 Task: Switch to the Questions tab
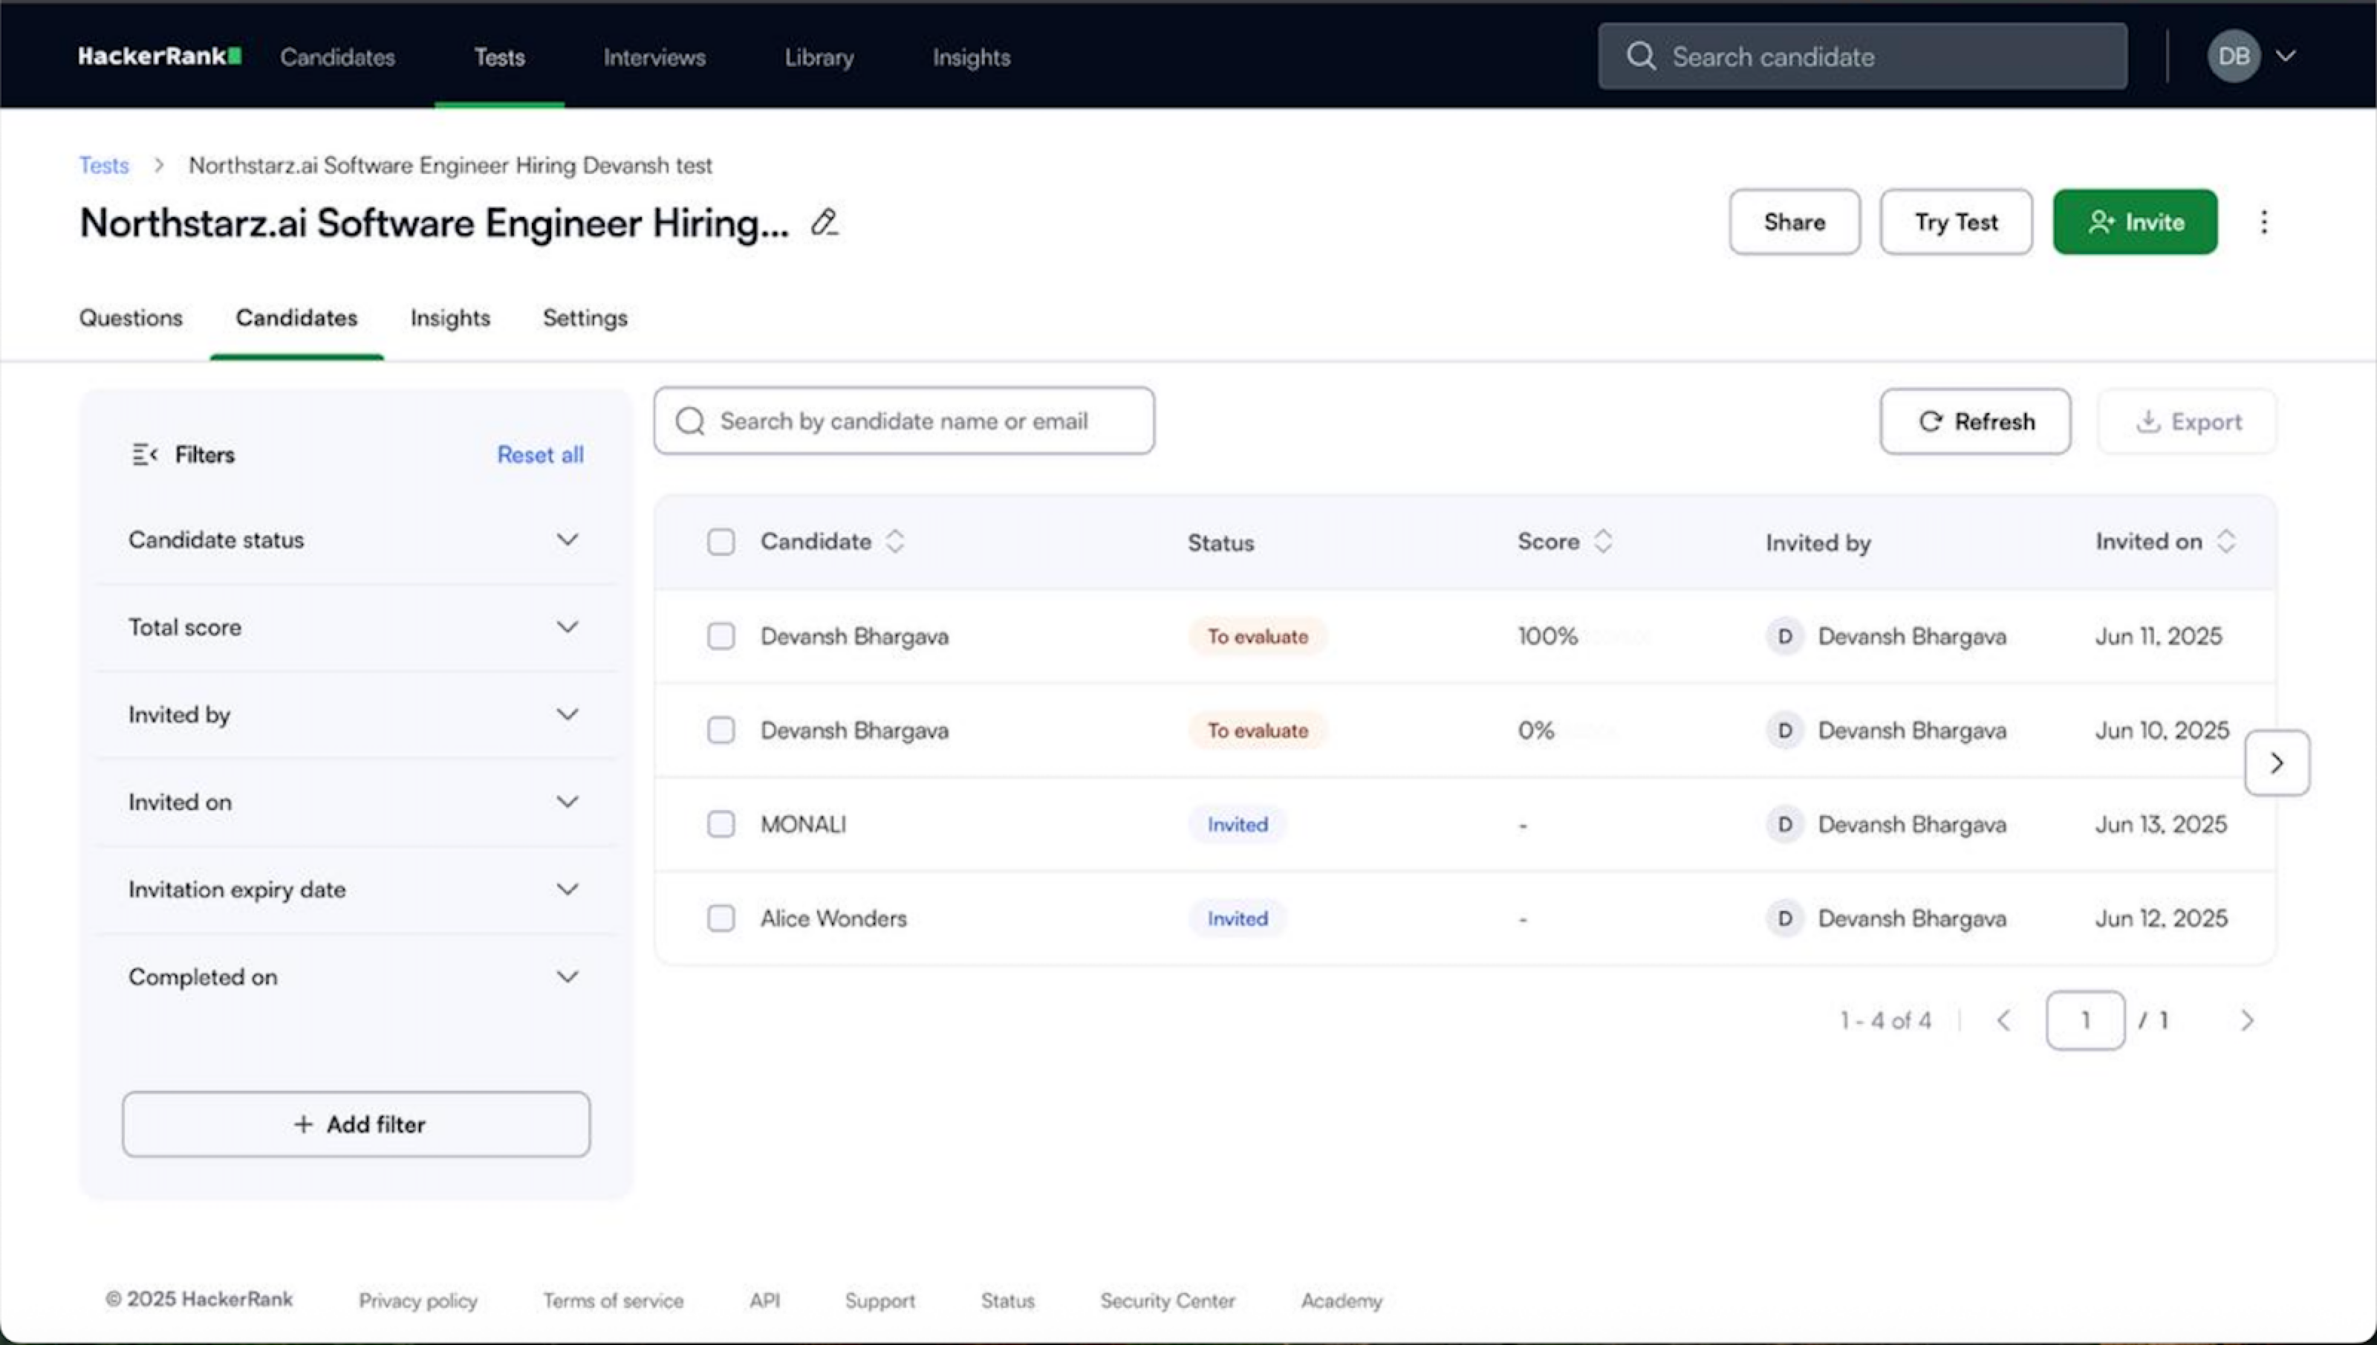(x=130, y=318)
